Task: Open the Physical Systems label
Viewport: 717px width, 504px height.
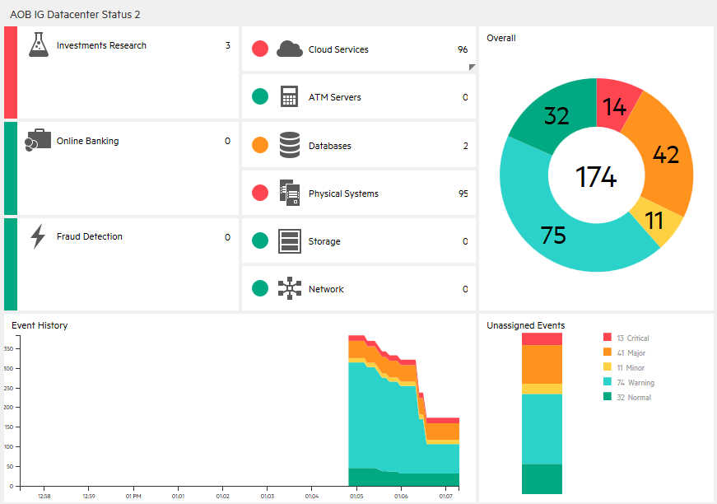Action: (343, 194)
